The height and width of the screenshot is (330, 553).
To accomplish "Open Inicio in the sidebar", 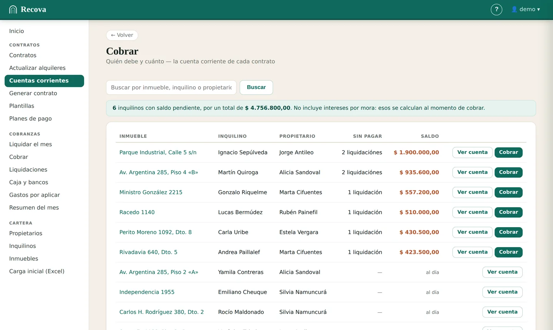I will tap(44, 31).
